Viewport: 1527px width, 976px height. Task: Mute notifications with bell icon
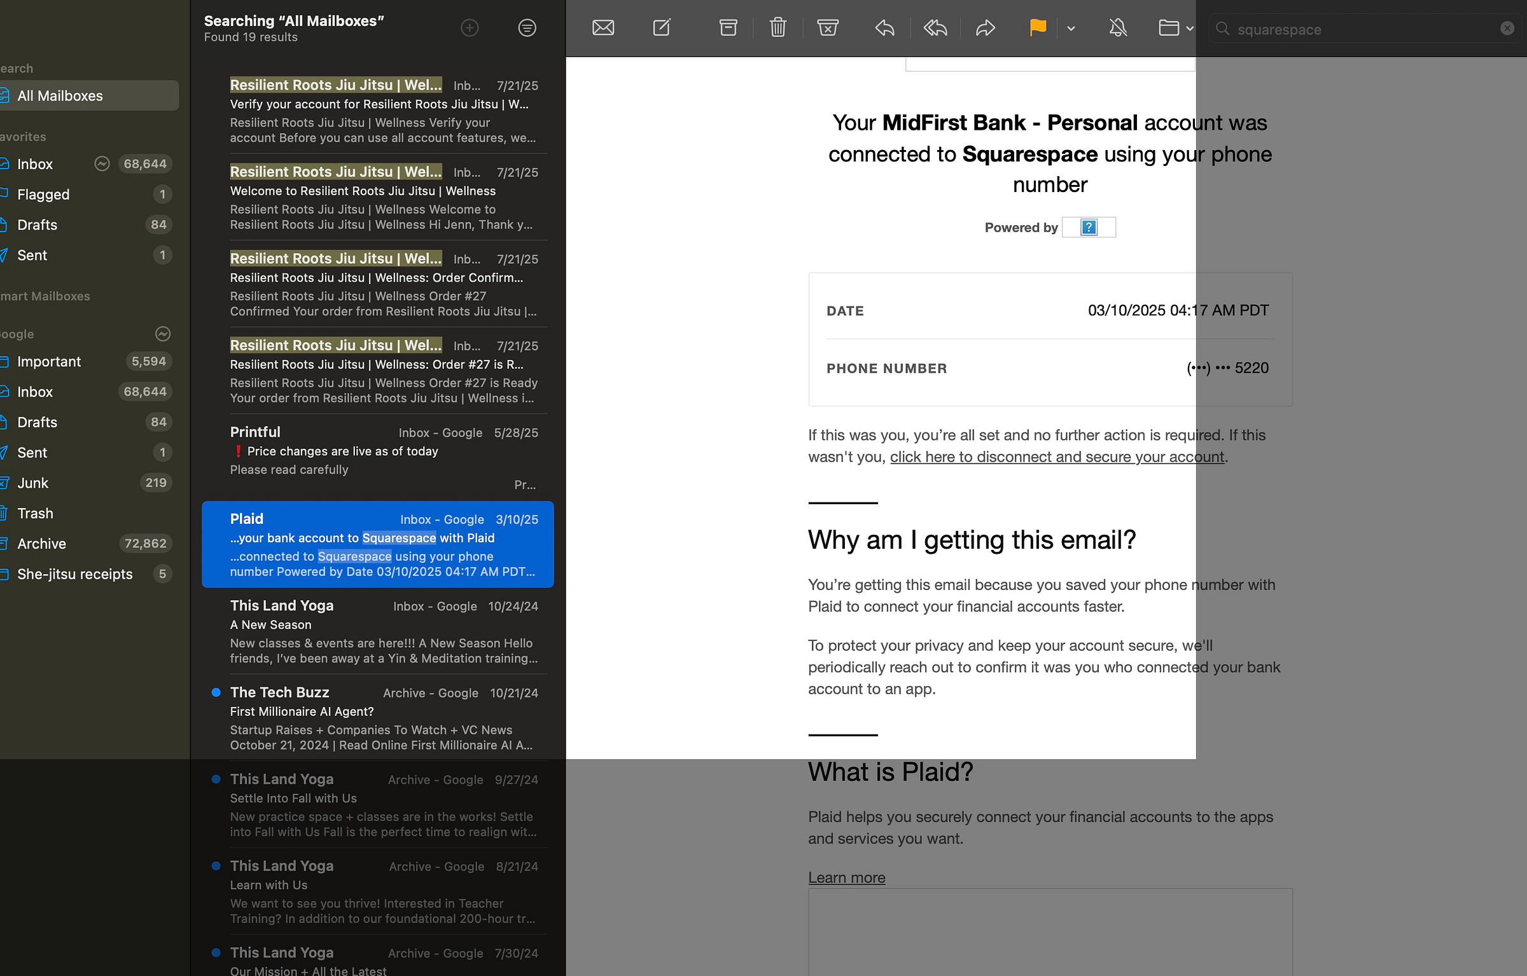point(1118,28)
